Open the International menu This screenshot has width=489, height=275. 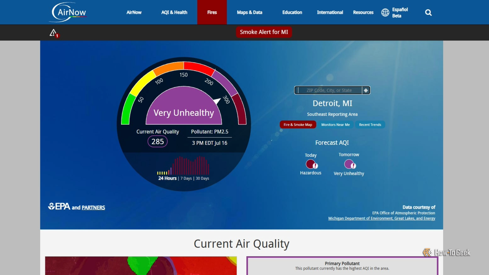[330, 12]
